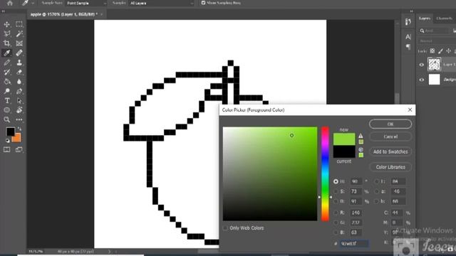456x256 pixels.
Task: Select the Healing Brush tool
Action: click(x=19, y=53)
